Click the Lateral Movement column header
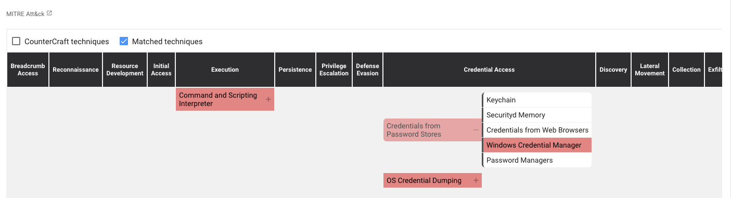 (x=650, y=70)
